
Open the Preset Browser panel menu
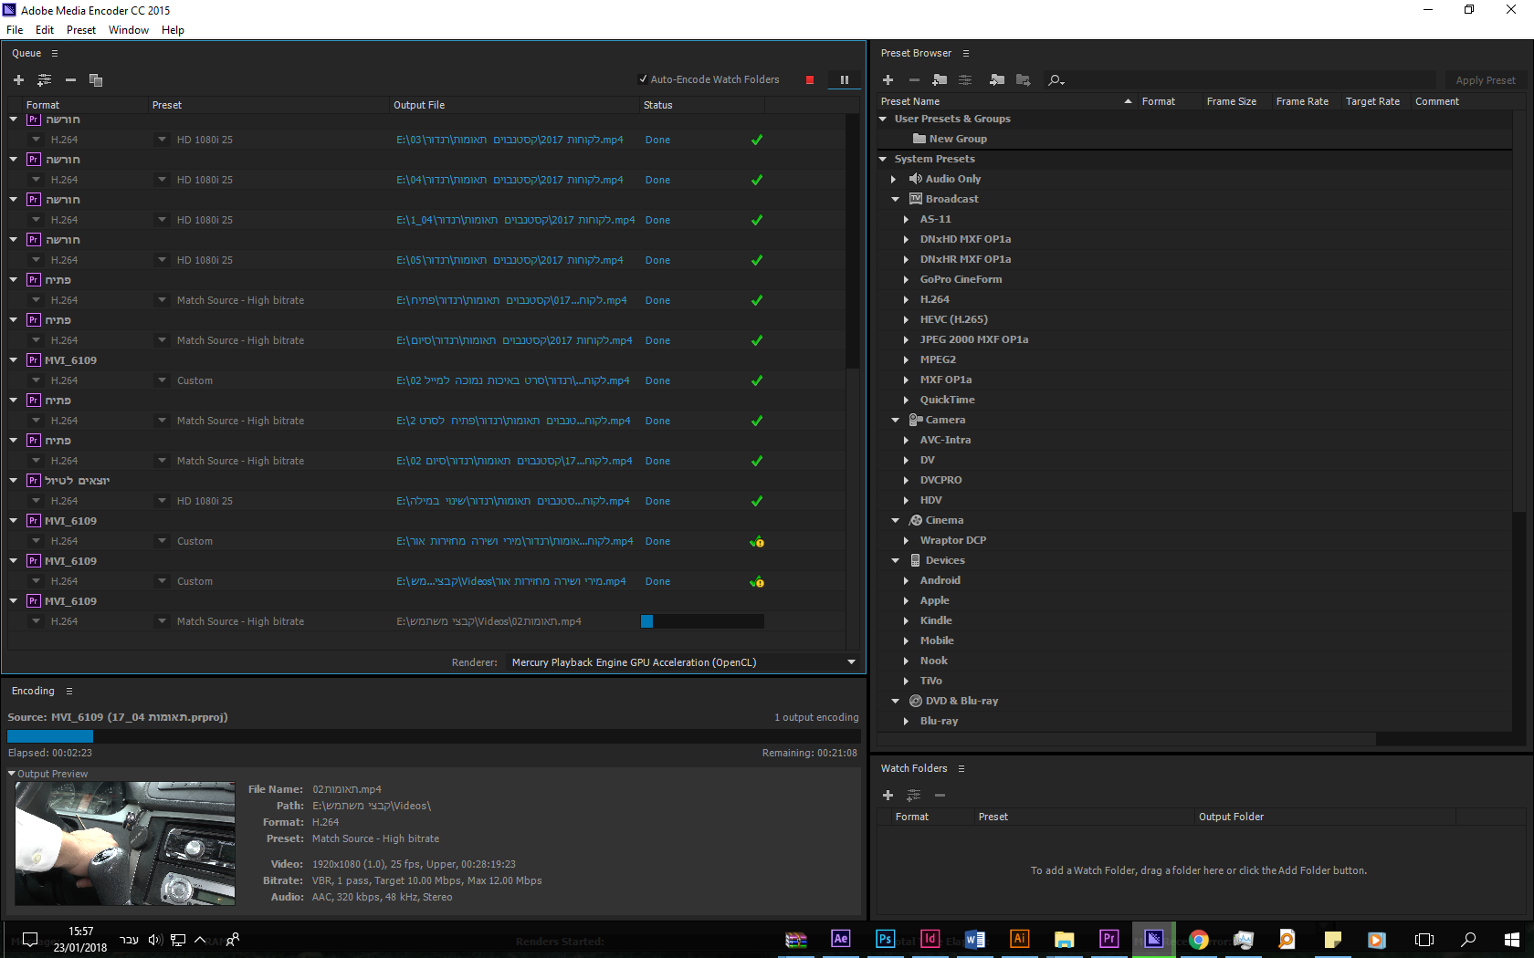pos(966,54)
